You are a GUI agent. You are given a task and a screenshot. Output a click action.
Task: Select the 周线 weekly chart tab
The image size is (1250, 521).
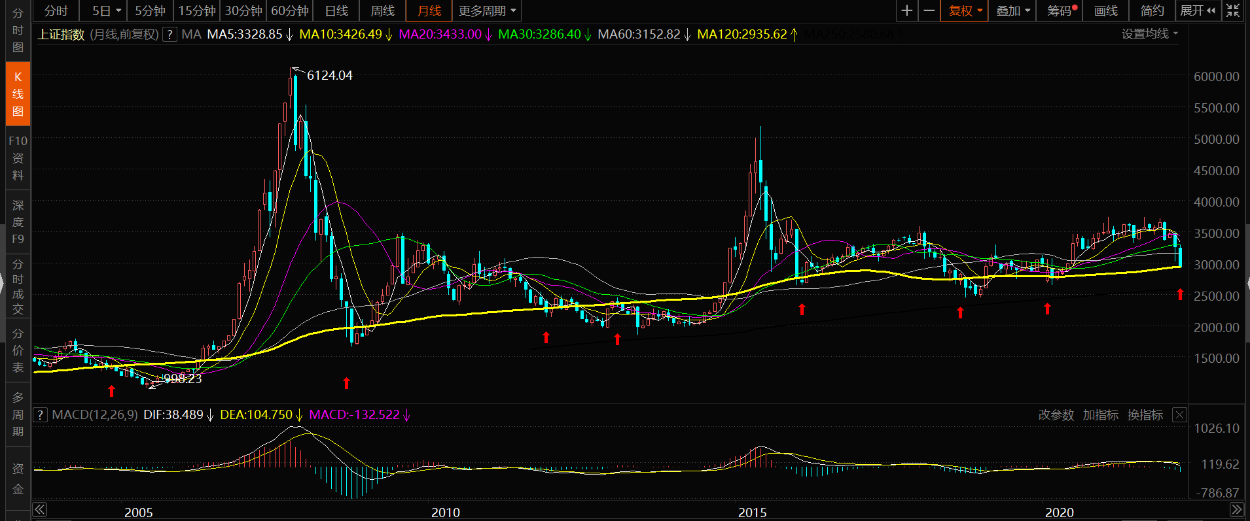pyautogui.click(x=383, y=10)
